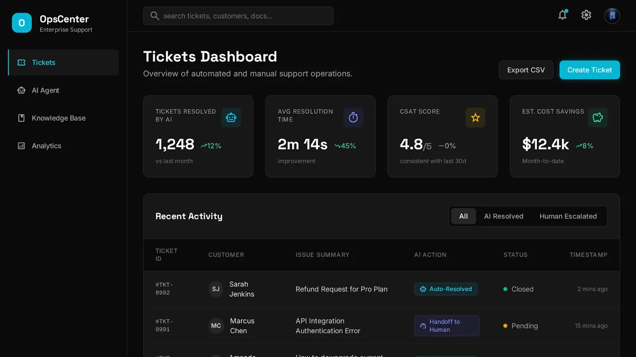The height and width of the screenshot is (357, 636).
Task: Open ticket #TKT-8991
Action: coord(164,325)
